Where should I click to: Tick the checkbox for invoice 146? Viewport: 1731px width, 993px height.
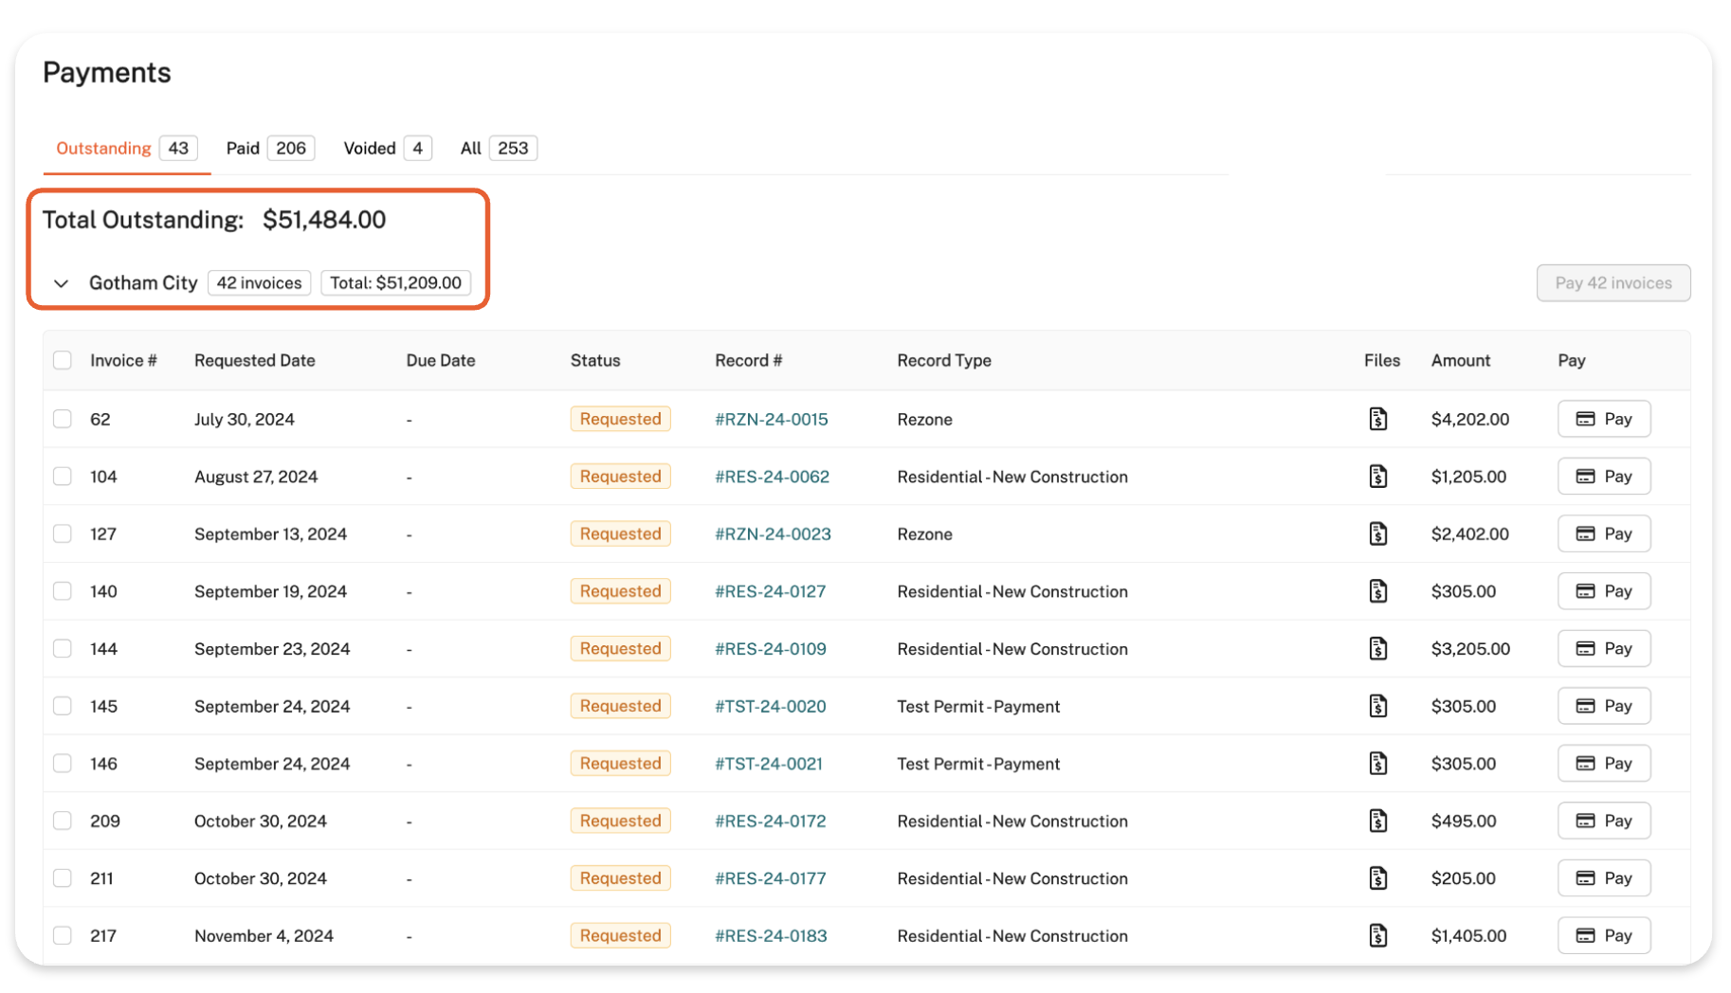click(x=63, y=764)
